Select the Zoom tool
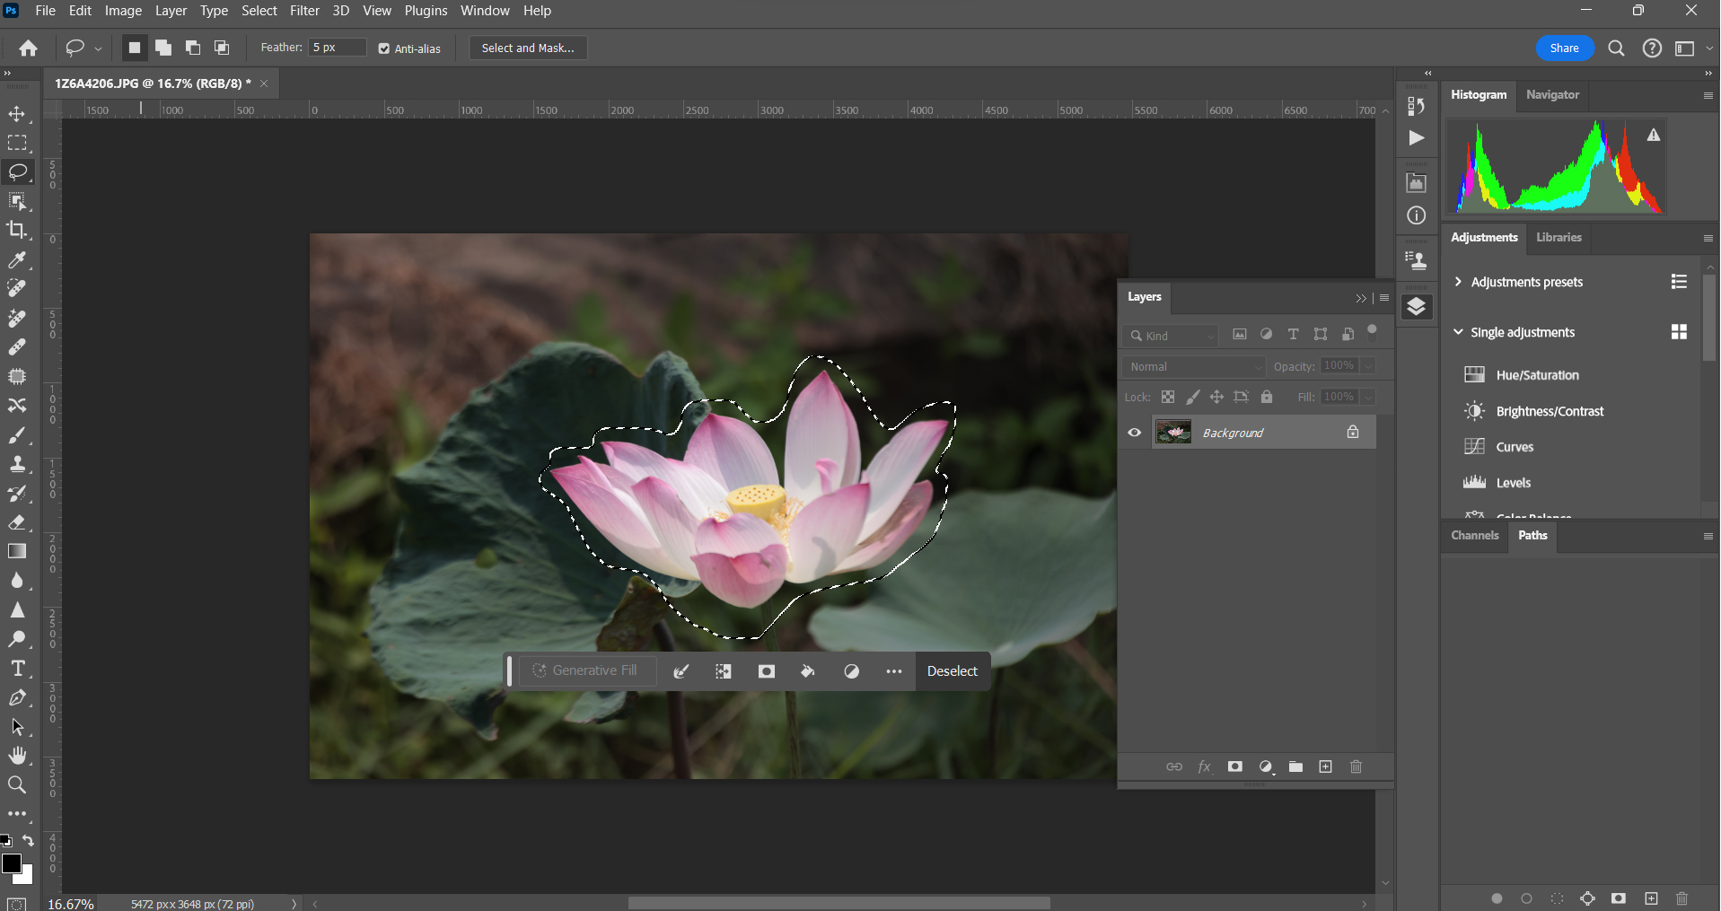This screenshot has height=911, width=1721. click(18, 785)
